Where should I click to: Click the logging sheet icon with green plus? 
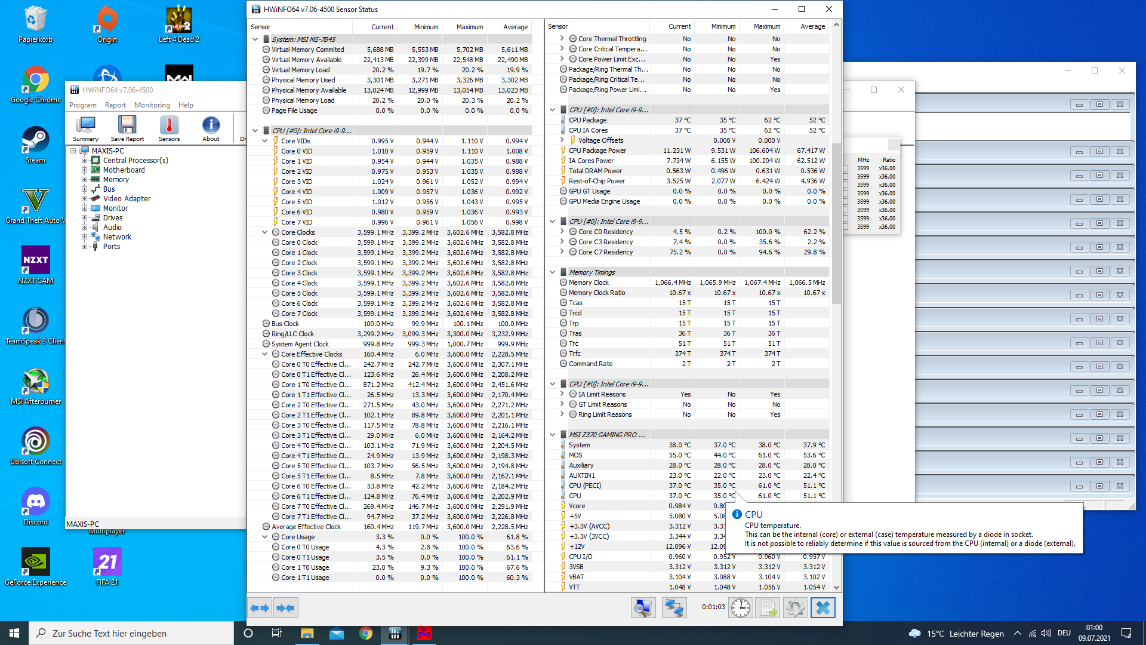[x=768, y=608]
